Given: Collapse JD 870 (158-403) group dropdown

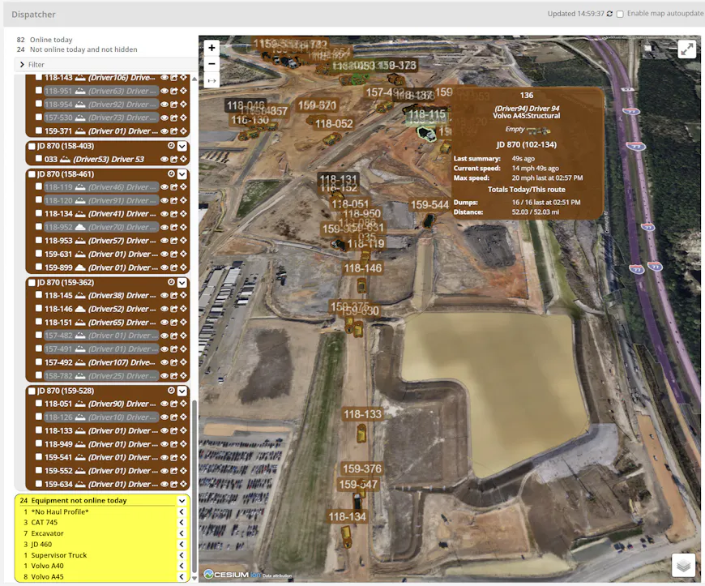Looking at the screenshot, I should tap(182, 146).
